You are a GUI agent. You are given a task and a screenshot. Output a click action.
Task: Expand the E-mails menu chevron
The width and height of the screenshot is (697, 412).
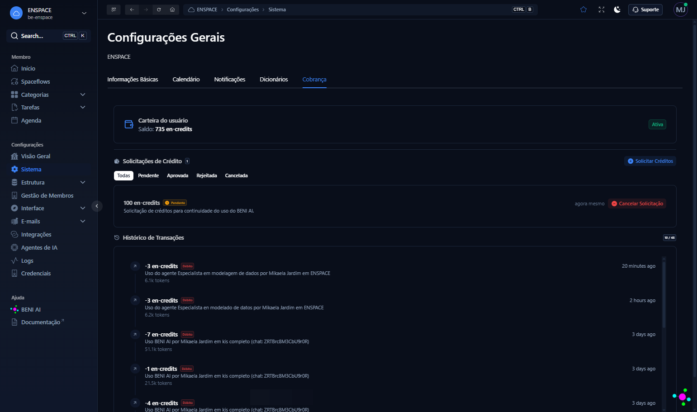coord(83,221)
